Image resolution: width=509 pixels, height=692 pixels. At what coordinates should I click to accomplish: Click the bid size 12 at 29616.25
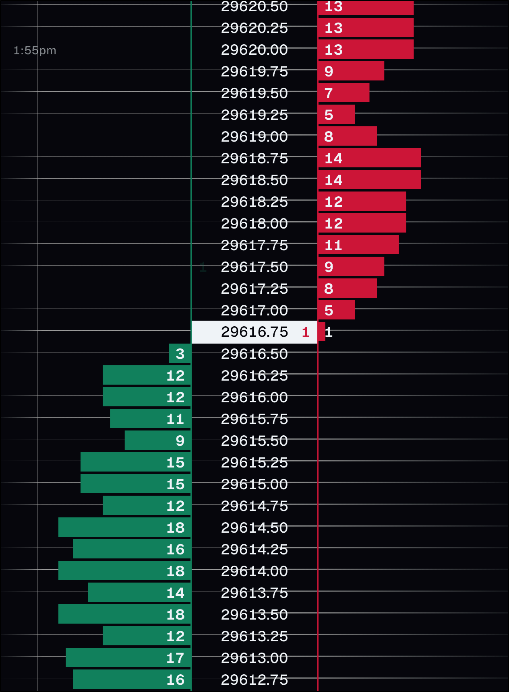coord(176,375)
